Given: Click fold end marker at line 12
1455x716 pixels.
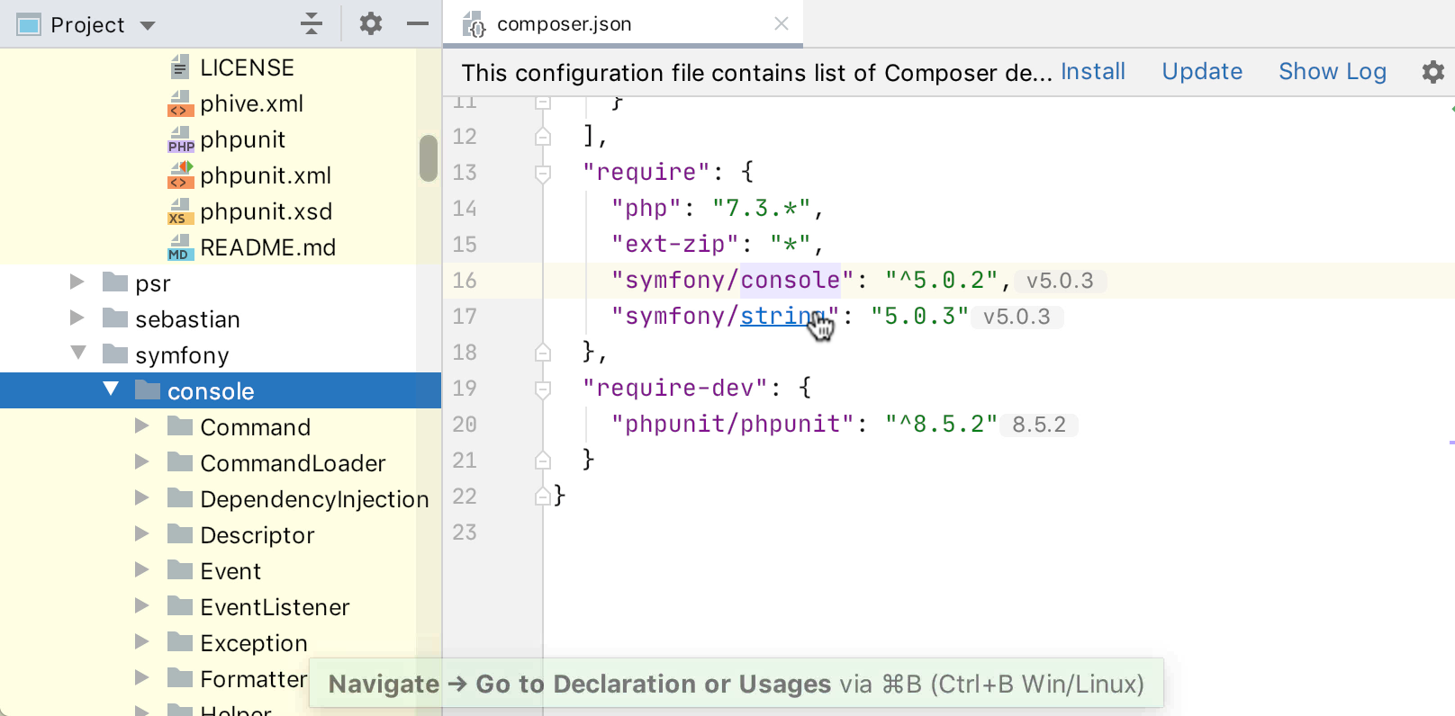Looking at the screenshot, I should (543, 136).
